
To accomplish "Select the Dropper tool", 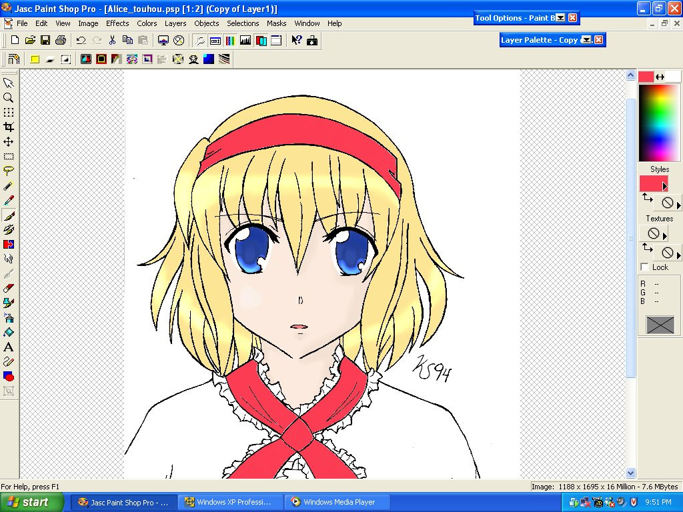I will click(x=8, y=200).
